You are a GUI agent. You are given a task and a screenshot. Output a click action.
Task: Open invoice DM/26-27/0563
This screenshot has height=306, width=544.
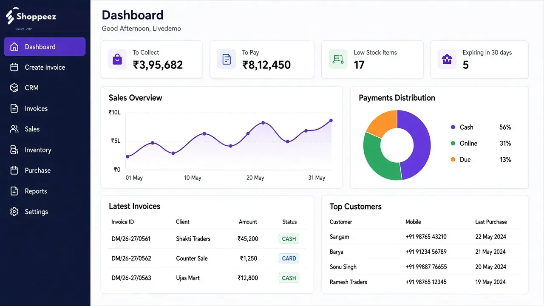pyautogui.click(x=131, y=278)
